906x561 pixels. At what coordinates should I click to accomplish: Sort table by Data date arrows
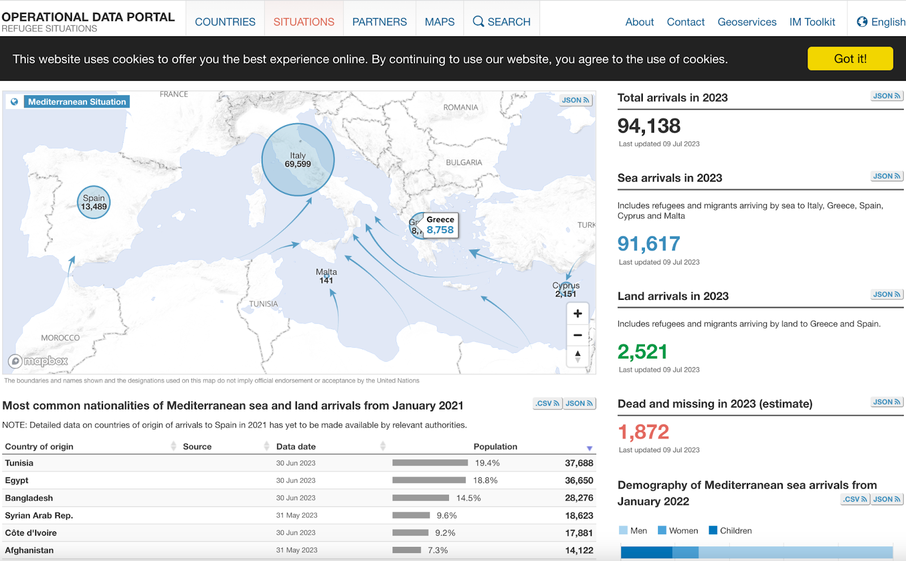pos(383,446)
